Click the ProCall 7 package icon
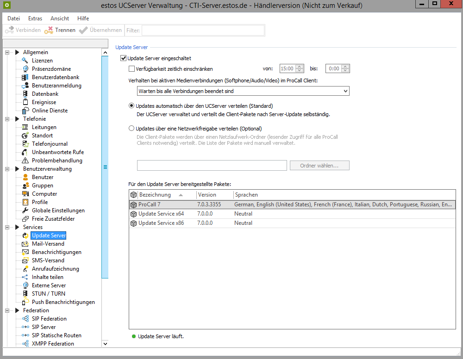Viewport: 463px width, 359px height. [x=134, y=204]
